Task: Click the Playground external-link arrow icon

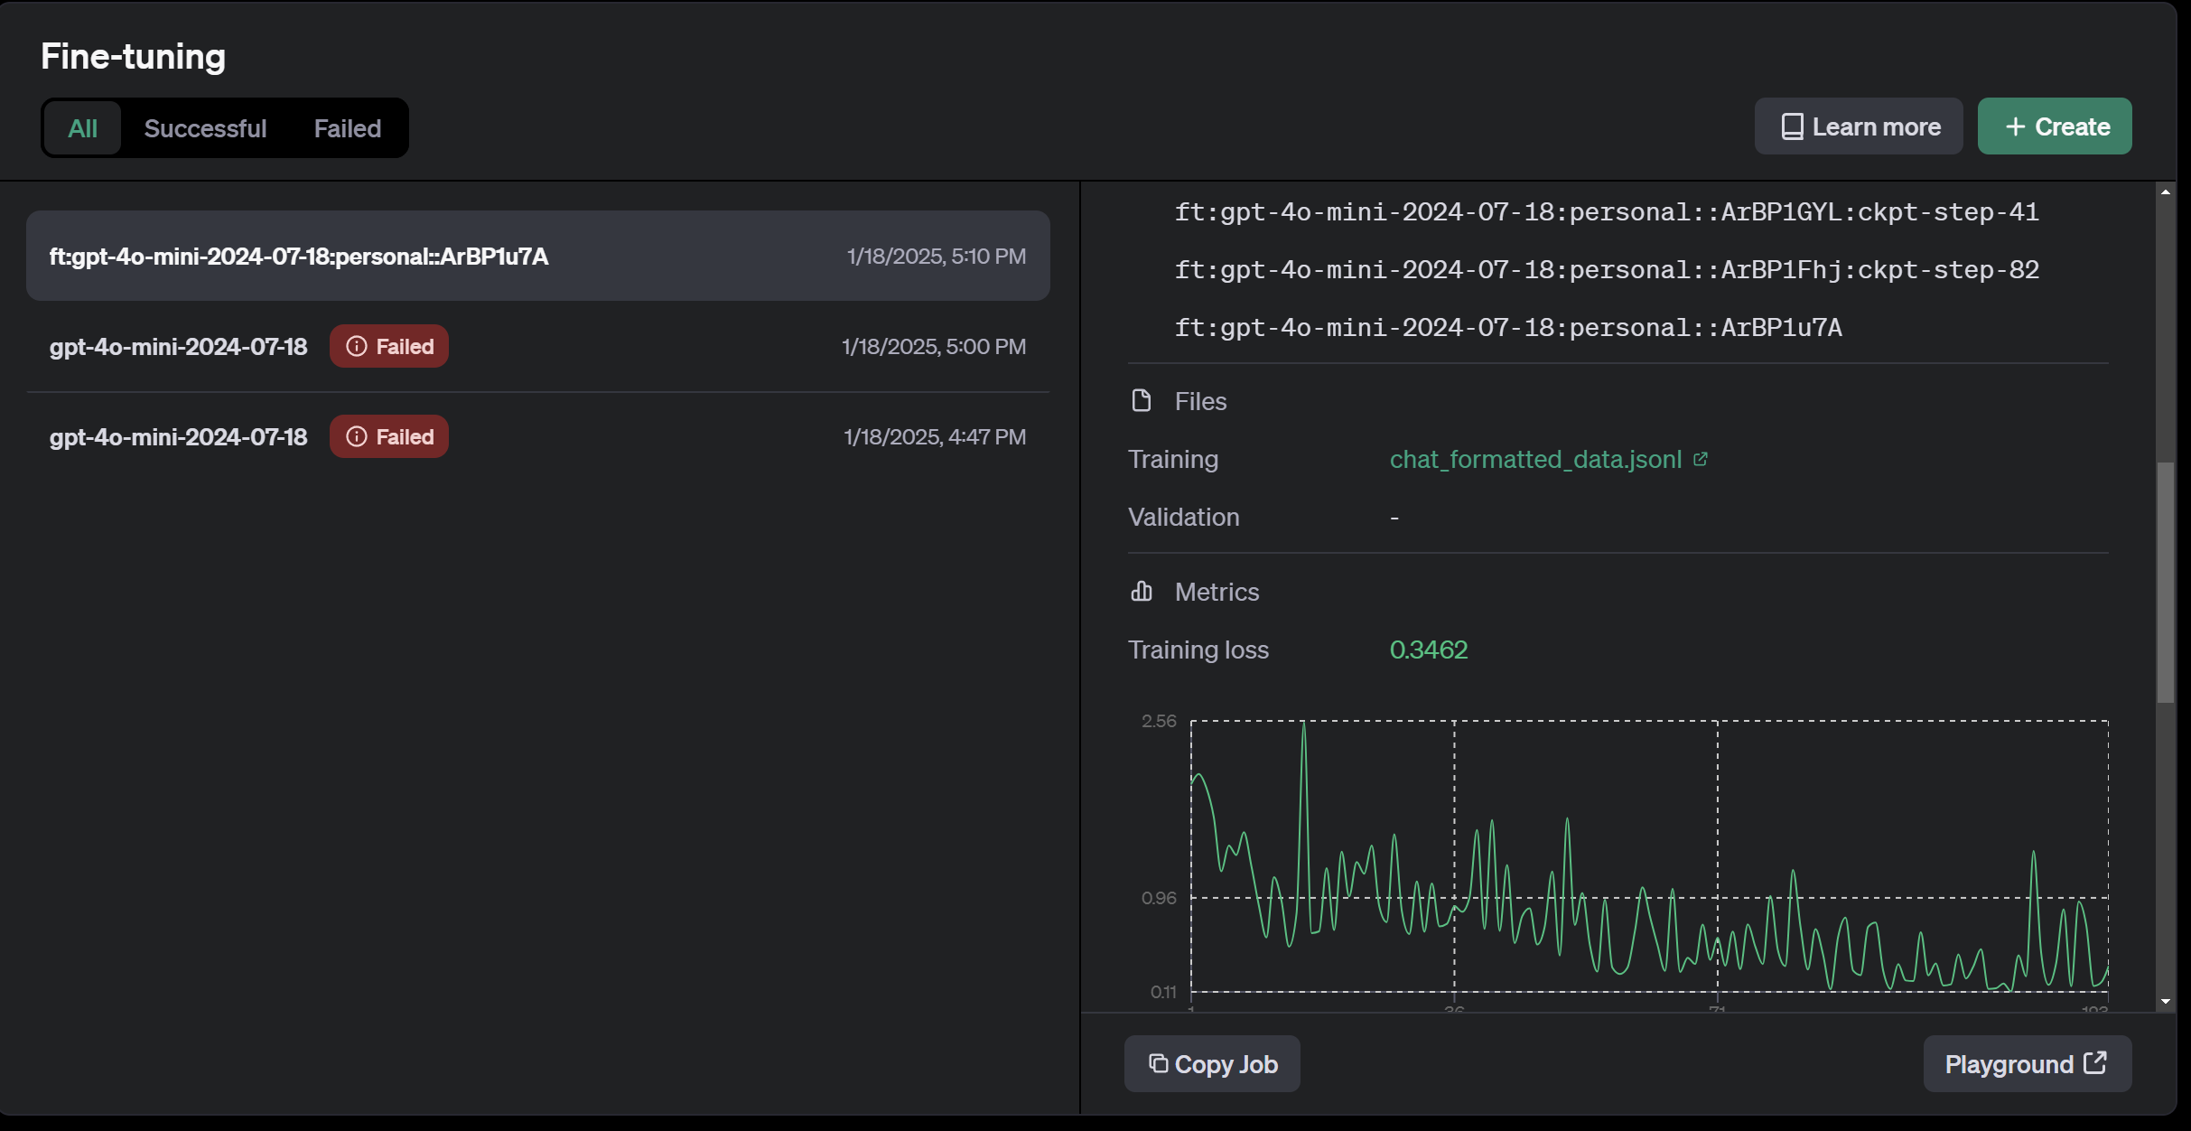Action: pyautogui.click(x=2095, y=1063)
